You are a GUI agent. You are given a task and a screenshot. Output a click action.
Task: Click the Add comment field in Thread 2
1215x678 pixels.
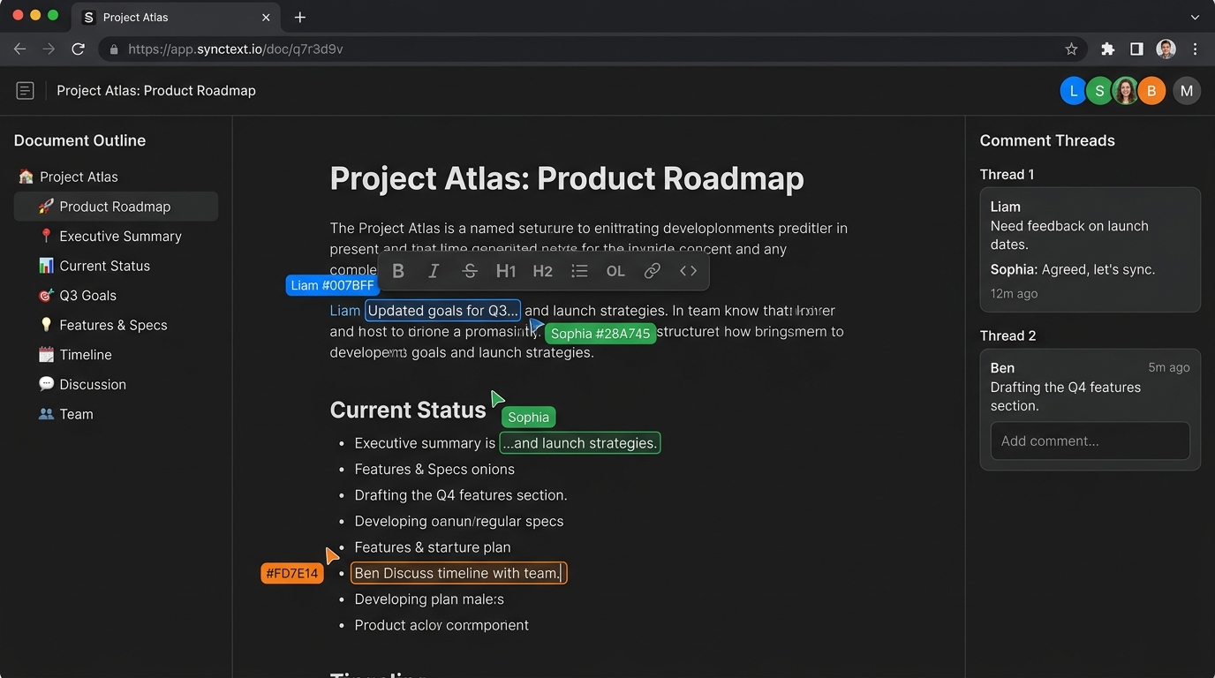(1090, 441)
